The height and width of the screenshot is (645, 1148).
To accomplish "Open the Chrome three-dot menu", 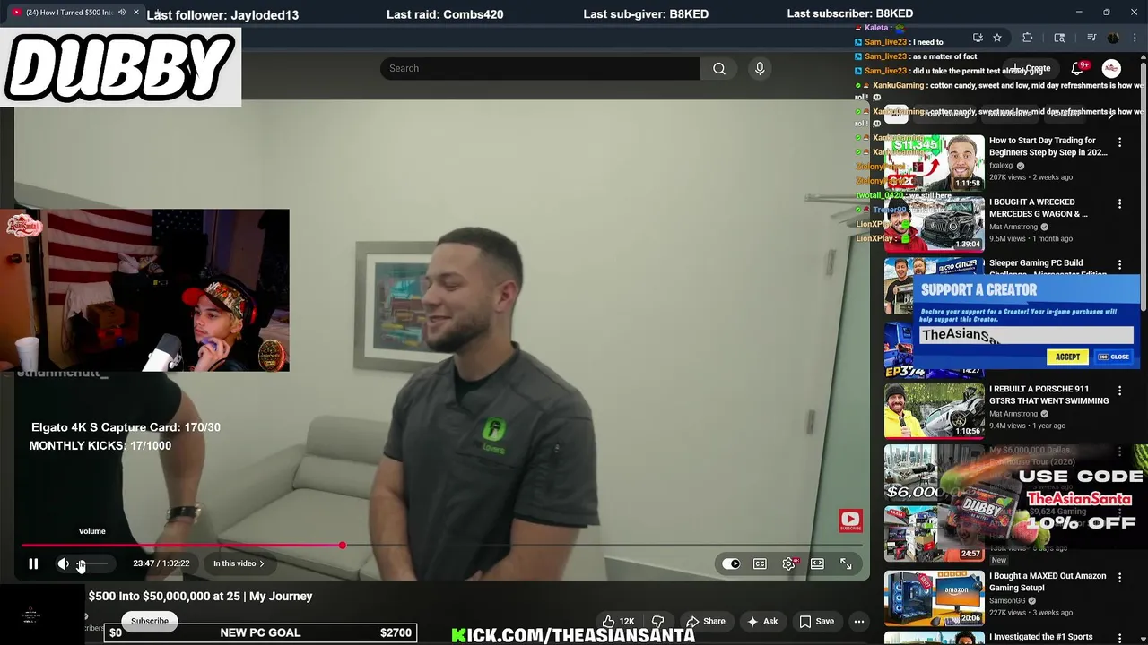I will point(1135,38).
